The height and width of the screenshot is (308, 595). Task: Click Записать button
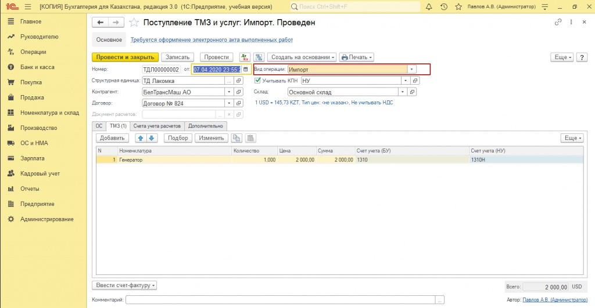(x=178, y=57)
